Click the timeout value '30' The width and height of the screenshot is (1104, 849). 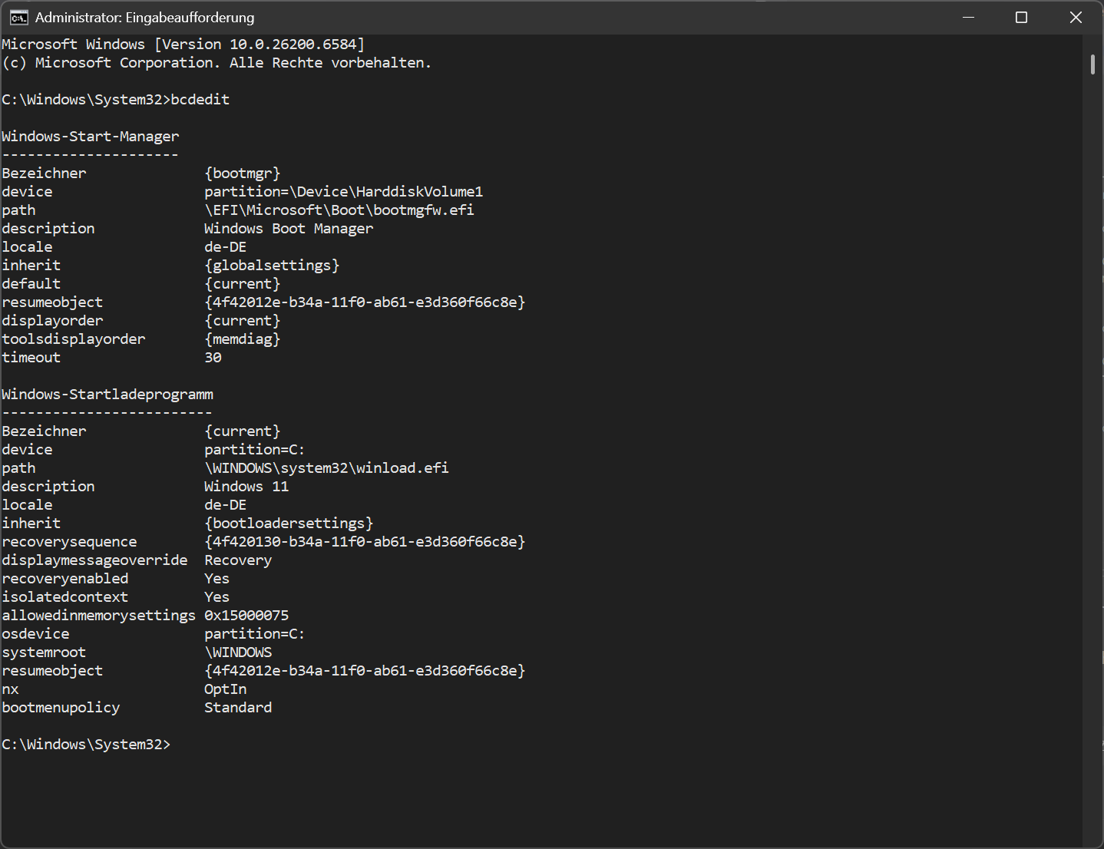coord(213,358)
